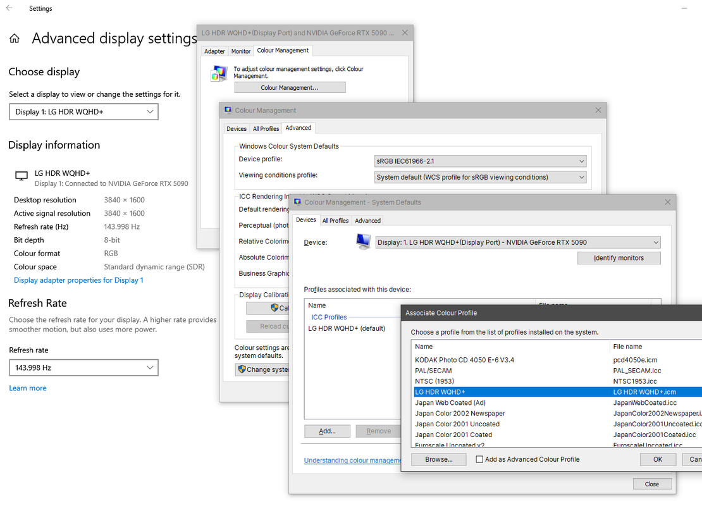The width and height of the screenshot is (702, 506).
Task: Sort profiles by Name column header
Action: (510, 347)
